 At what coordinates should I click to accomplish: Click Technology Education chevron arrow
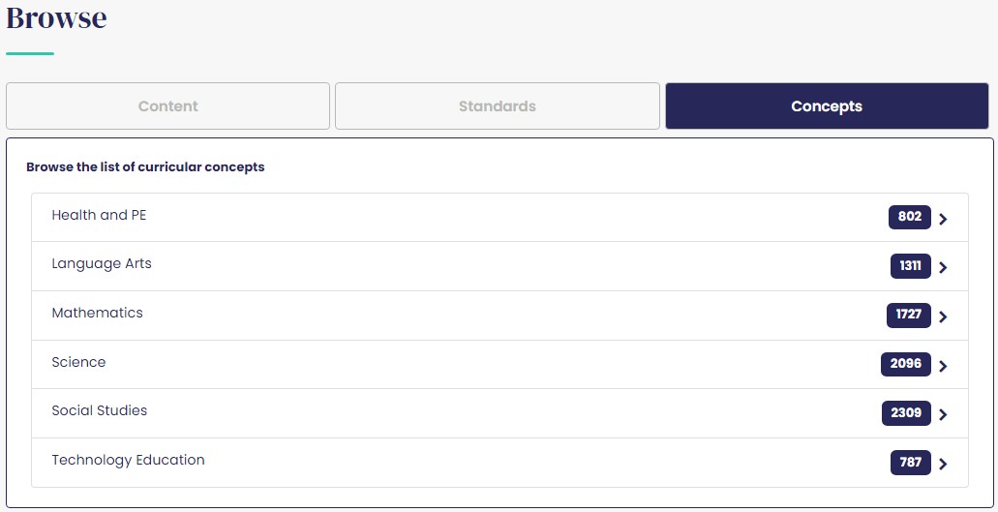[x=943, y=464]
